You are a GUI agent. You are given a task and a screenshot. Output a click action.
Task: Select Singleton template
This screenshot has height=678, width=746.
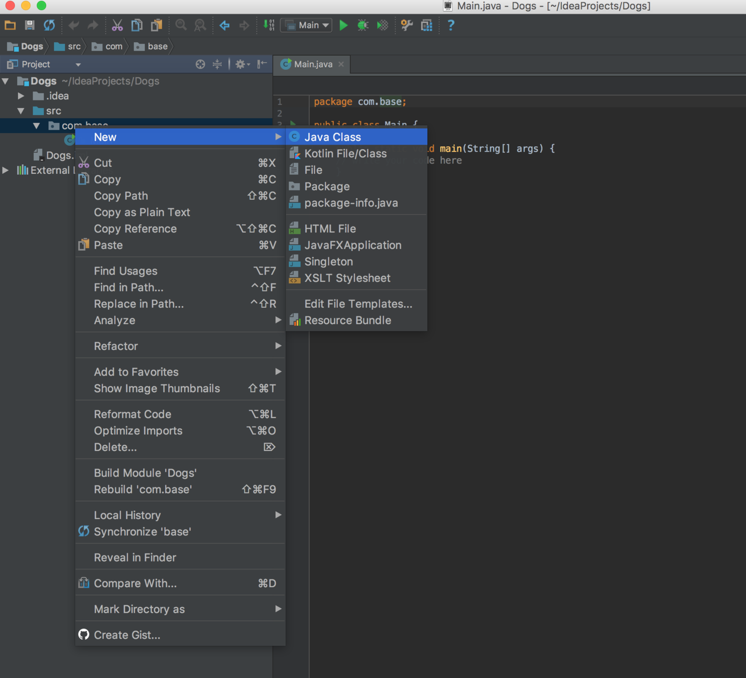[356, 262]
